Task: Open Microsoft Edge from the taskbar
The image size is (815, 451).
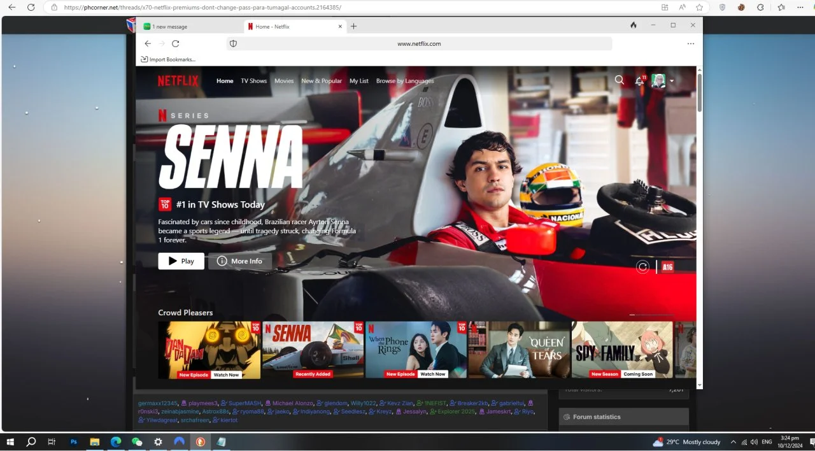Action: click(116, 441)
